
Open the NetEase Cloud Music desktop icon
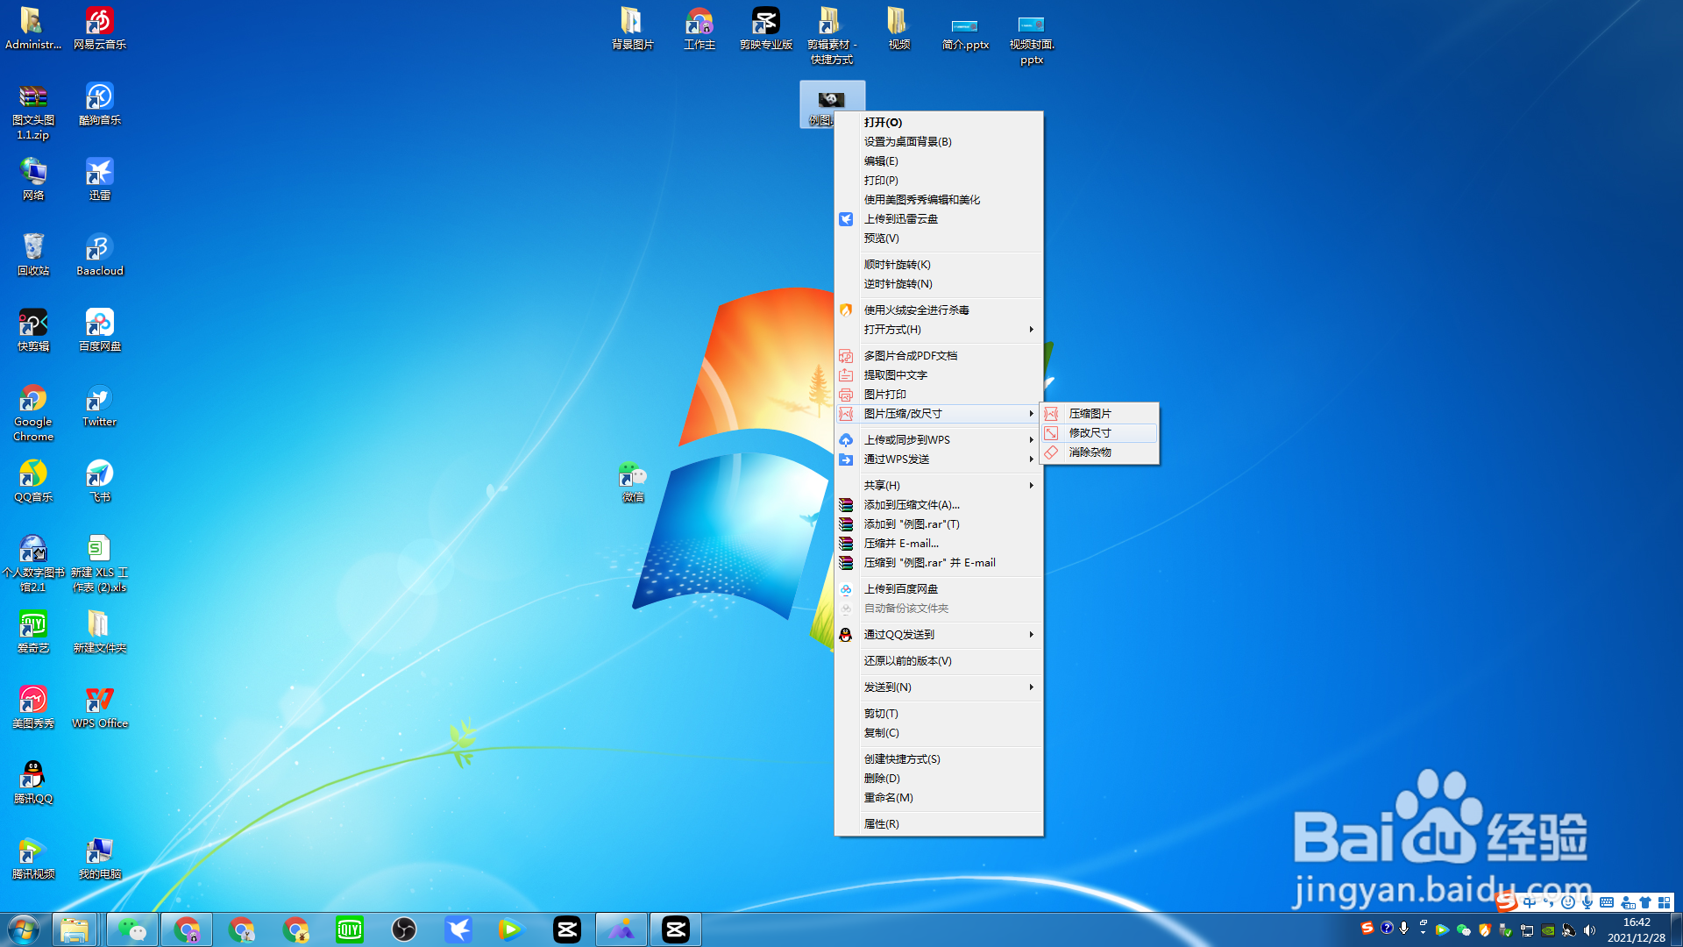point(99,27)
